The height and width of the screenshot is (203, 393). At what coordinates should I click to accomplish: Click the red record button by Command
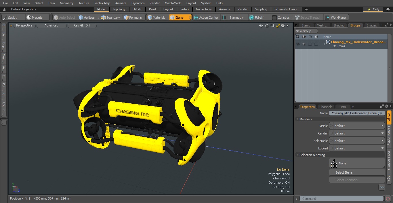388,198
